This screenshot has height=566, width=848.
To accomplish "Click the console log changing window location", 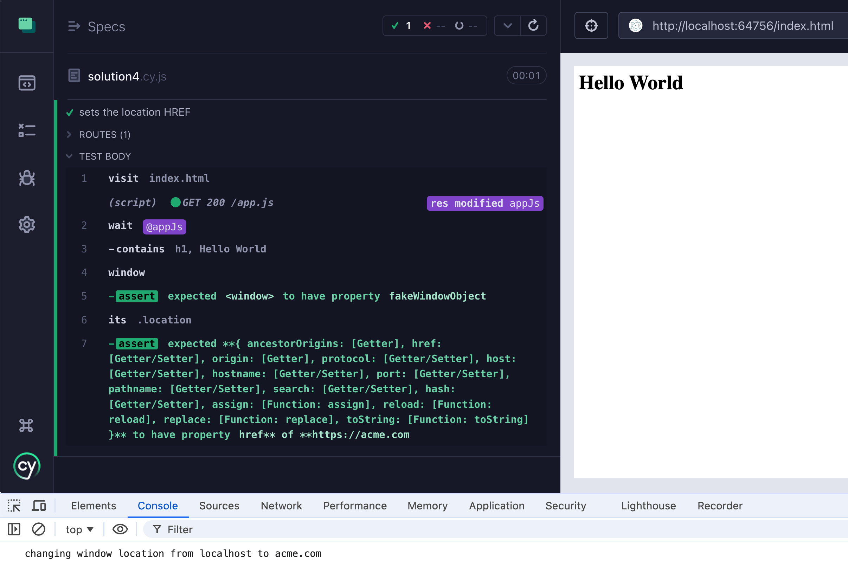I will point(173,554).
